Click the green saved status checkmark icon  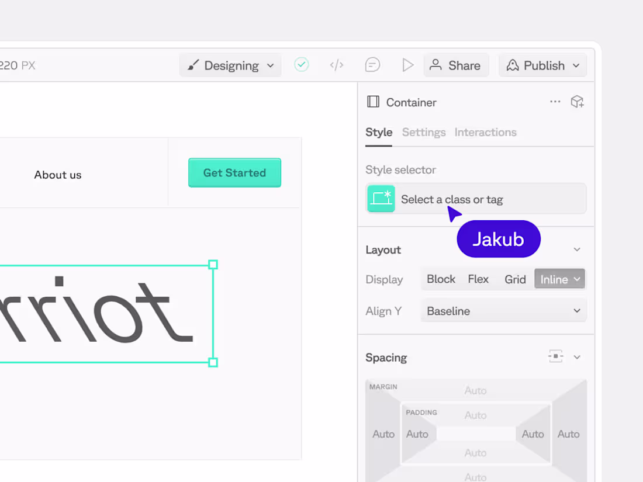point(302,65)
